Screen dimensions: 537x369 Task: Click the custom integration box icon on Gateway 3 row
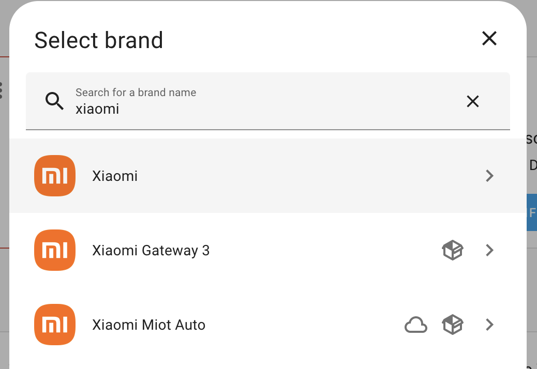(452, 250)
